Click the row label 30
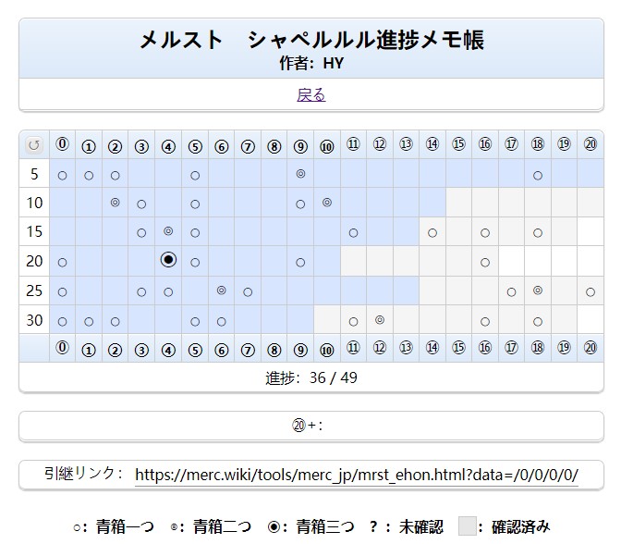This screenshot has width=621, height=544. coord(34,320)
